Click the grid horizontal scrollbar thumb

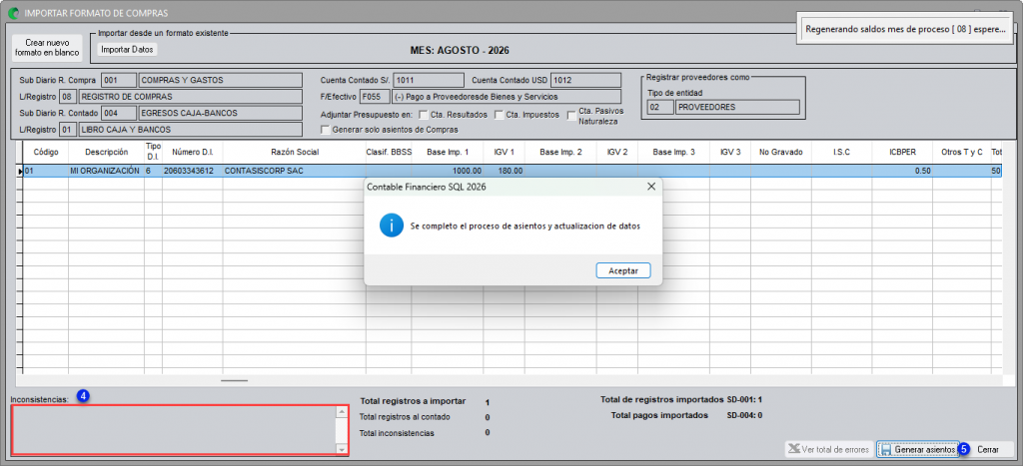234,380
